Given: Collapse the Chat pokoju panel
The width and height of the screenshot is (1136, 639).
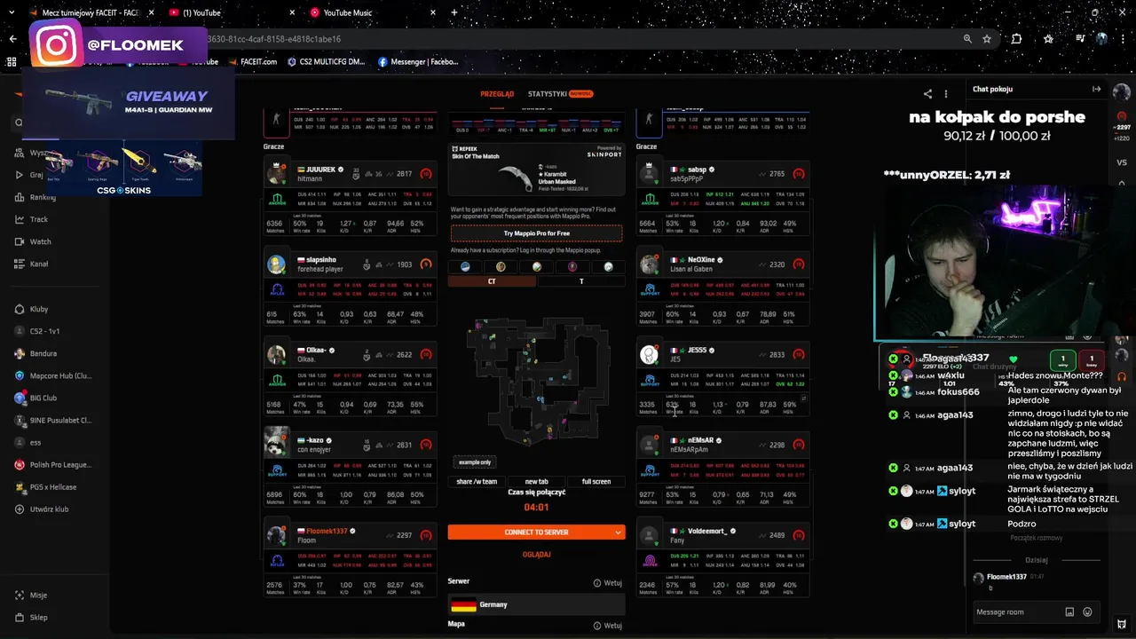Looking at the screenshot, I should point(1097,89).
